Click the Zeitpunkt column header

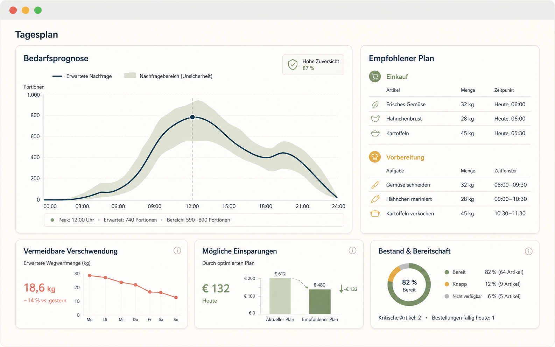[504, 90]
